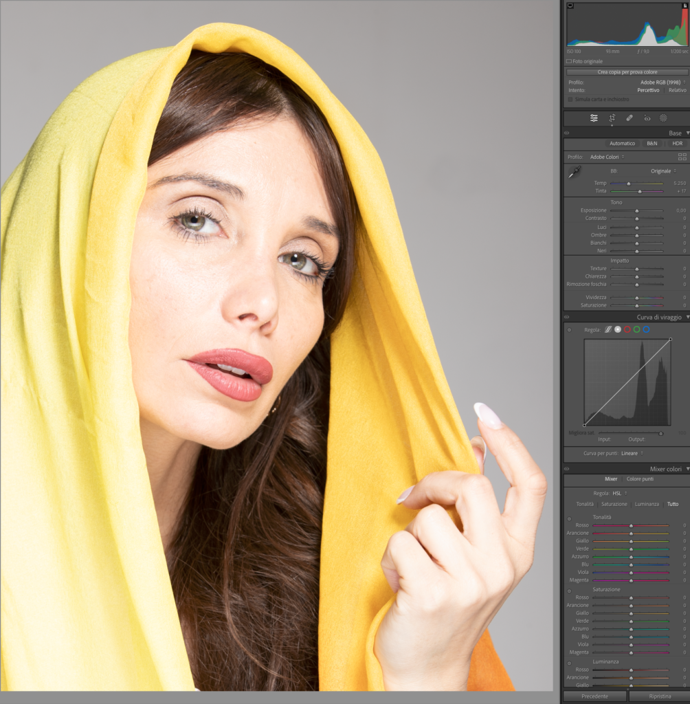The image size is (690, 704).
Task: Click the Texture slider handle
Action: pyautogui.click(x=636, y=269)
